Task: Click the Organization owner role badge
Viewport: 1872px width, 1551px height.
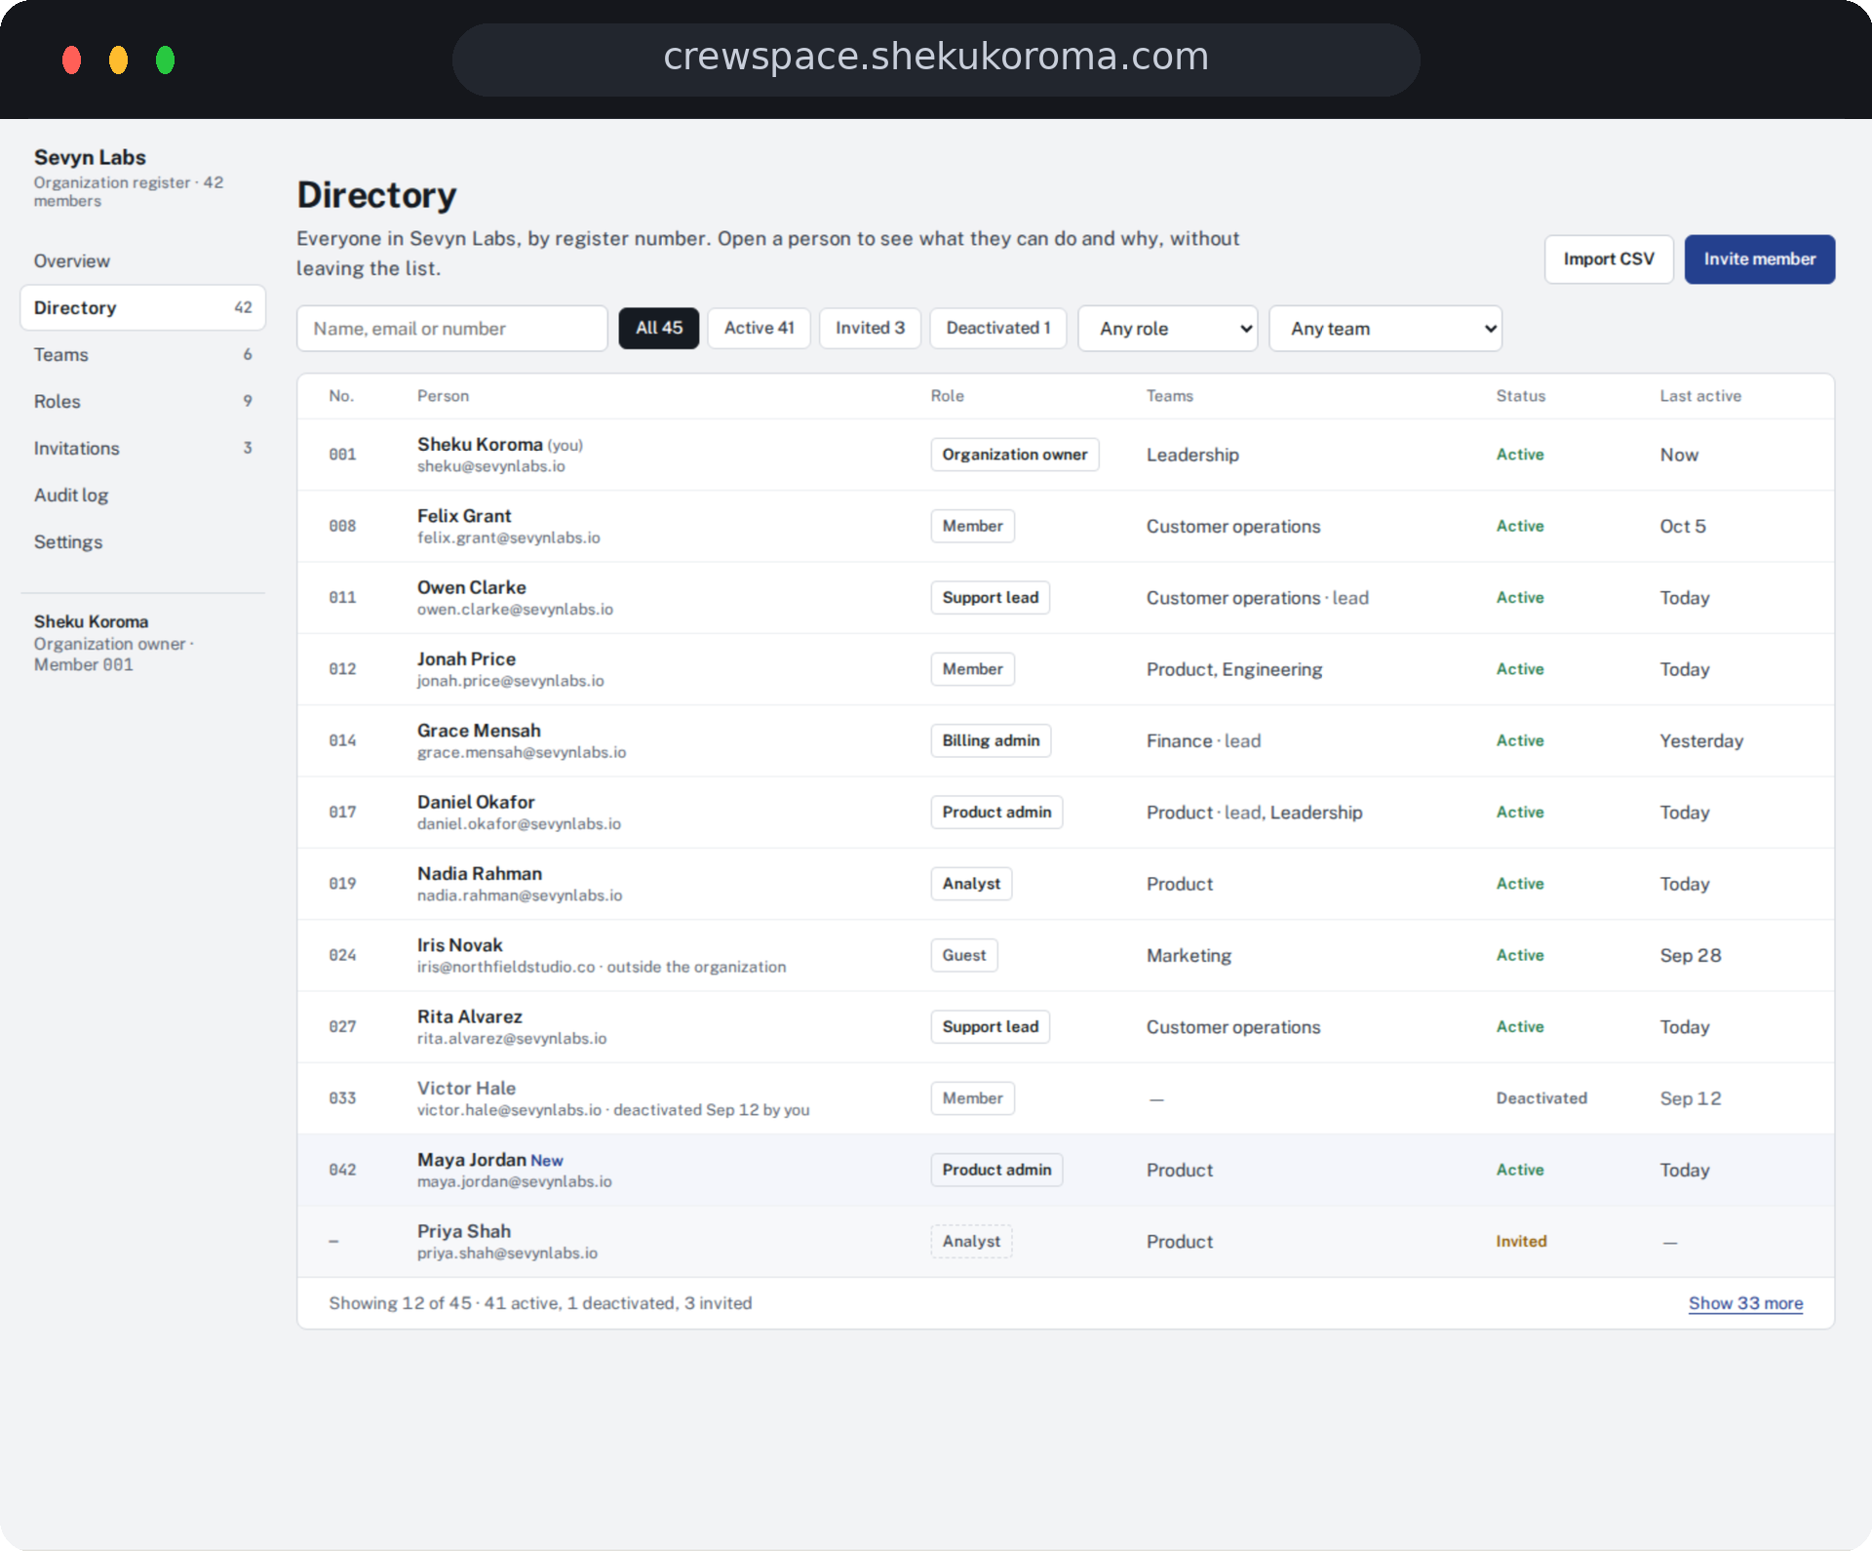Action: click(1014, 455)
